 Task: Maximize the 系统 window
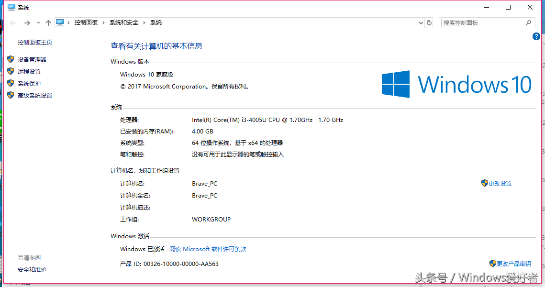click(x=508, y=7)
